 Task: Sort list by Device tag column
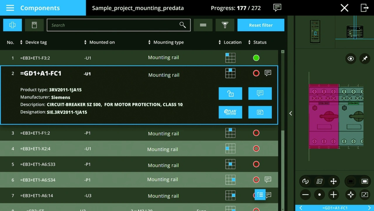click(34, 42)
